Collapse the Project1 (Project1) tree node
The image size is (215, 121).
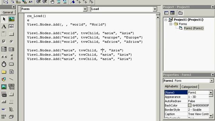pyautogui.click(x=166, y=20)
